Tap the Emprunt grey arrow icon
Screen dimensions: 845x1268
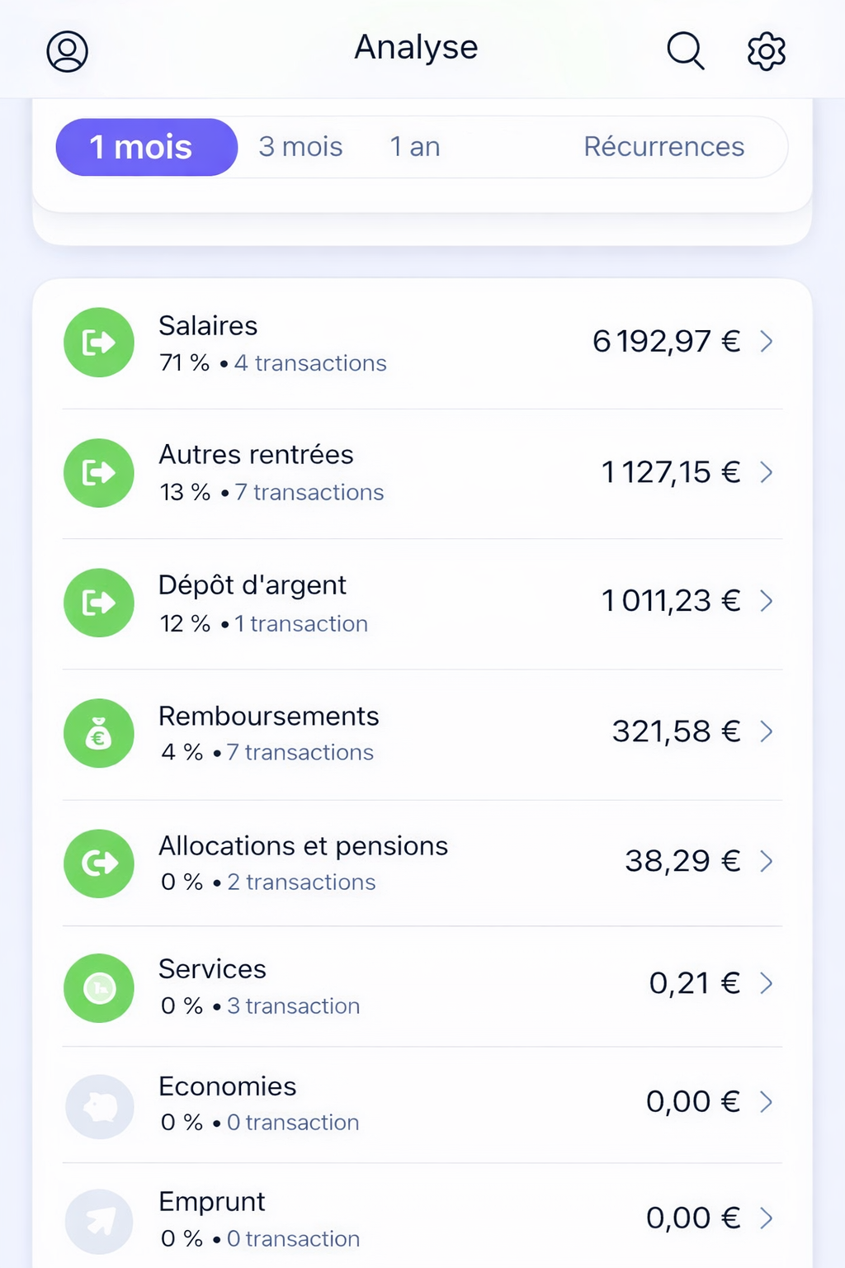coord(100,1222)
